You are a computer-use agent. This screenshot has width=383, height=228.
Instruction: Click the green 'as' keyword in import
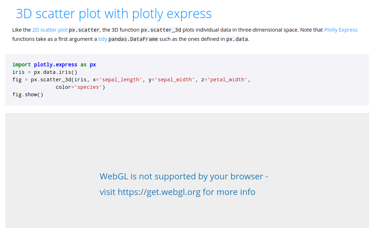(x=83, y=65)
